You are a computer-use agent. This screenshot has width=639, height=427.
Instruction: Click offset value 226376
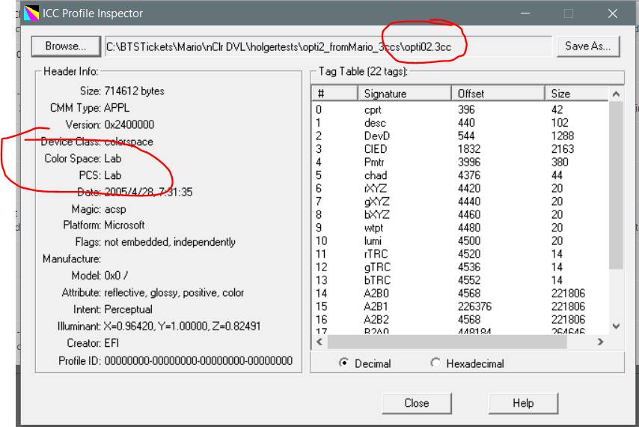click(x=475, y=306)
